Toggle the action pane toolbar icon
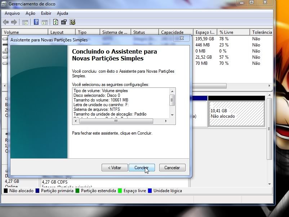Image resolution: width=289 pixels, height=217 pixels. point(44,22)
